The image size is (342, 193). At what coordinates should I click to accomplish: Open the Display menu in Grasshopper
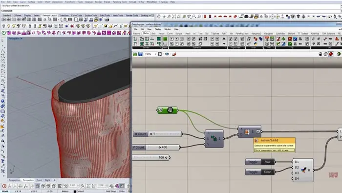[158, 29]
